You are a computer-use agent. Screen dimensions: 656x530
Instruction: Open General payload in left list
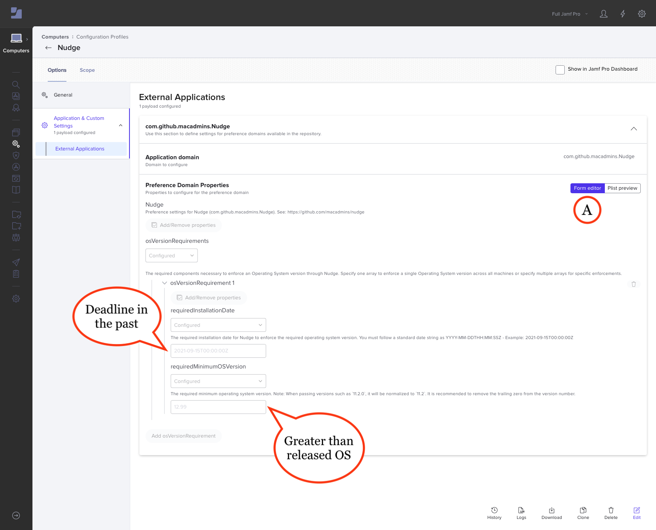tap(81, 95)
